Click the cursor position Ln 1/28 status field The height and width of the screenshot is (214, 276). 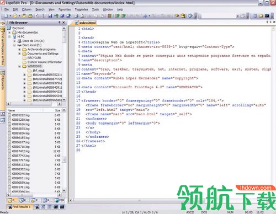pos(140,212)
